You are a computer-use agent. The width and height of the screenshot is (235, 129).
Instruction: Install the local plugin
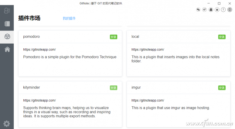222,37
